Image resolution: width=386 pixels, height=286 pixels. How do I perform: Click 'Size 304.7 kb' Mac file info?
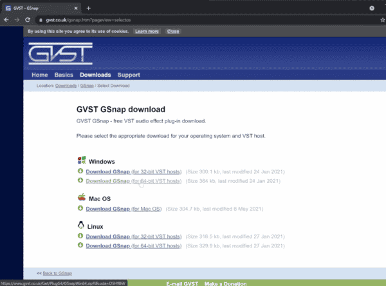point(214,209)
